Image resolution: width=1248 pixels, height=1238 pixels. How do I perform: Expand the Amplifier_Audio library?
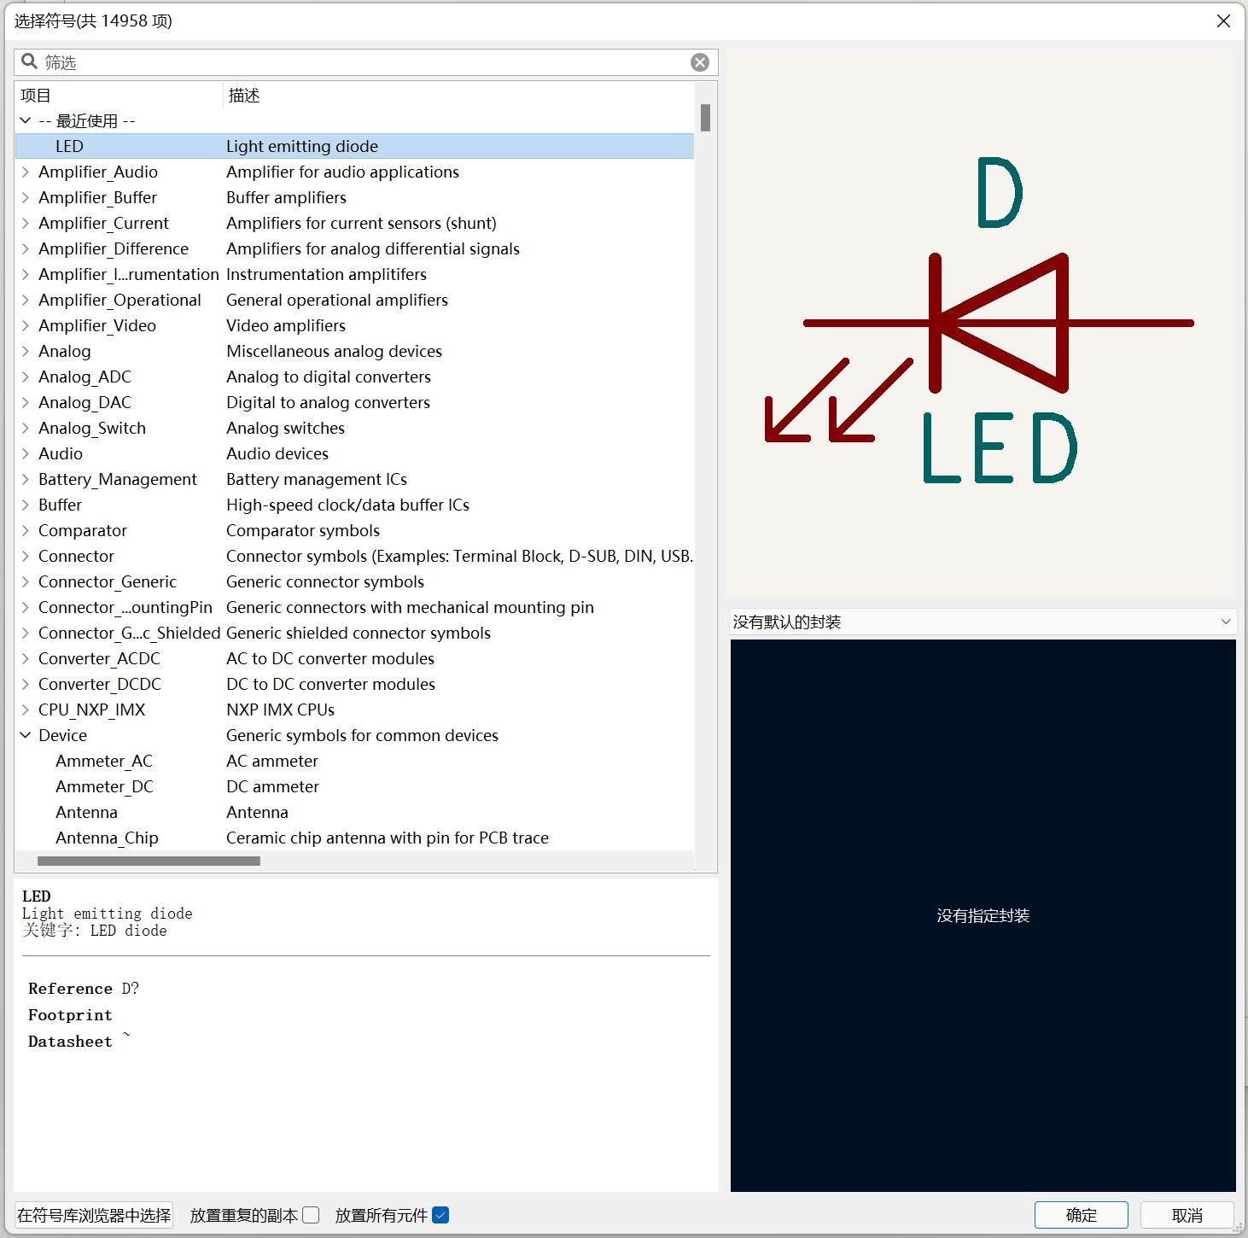point(26,172)
